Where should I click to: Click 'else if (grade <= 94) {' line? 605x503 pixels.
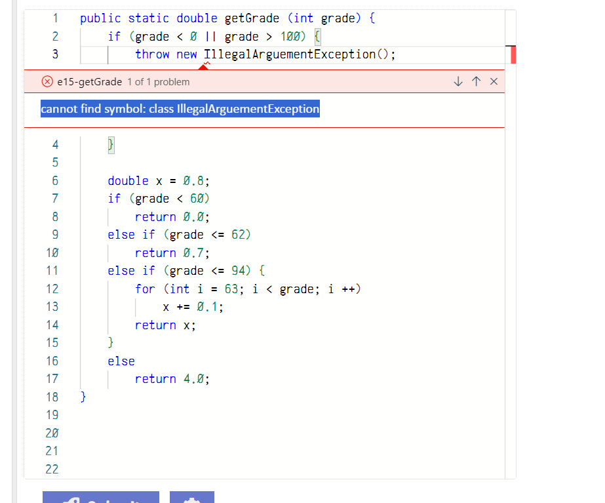(186, 271)
